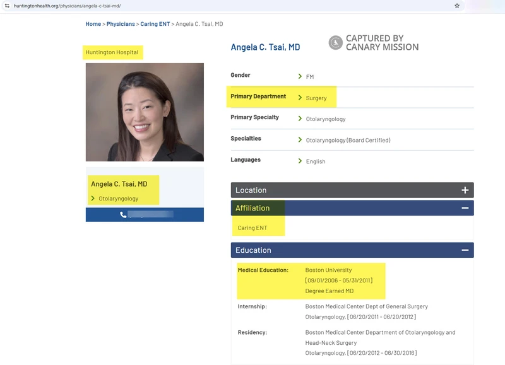The height and width of the screenshot is (365, 505).
Task: Click the minus icon on Education bar
Action: pyautogui.click(x=465, y=250)
